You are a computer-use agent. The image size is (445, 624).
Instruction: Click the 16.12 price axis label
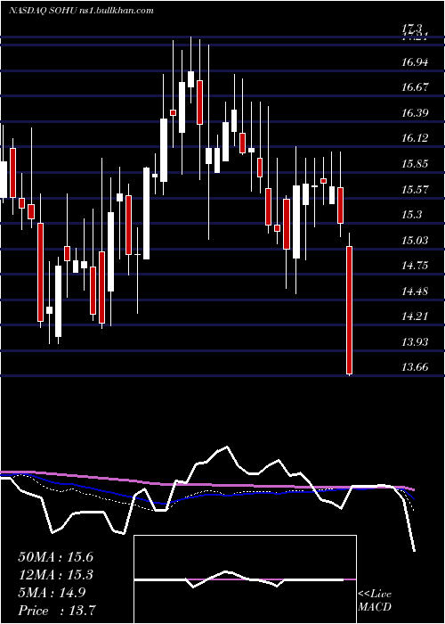[415, 138]
